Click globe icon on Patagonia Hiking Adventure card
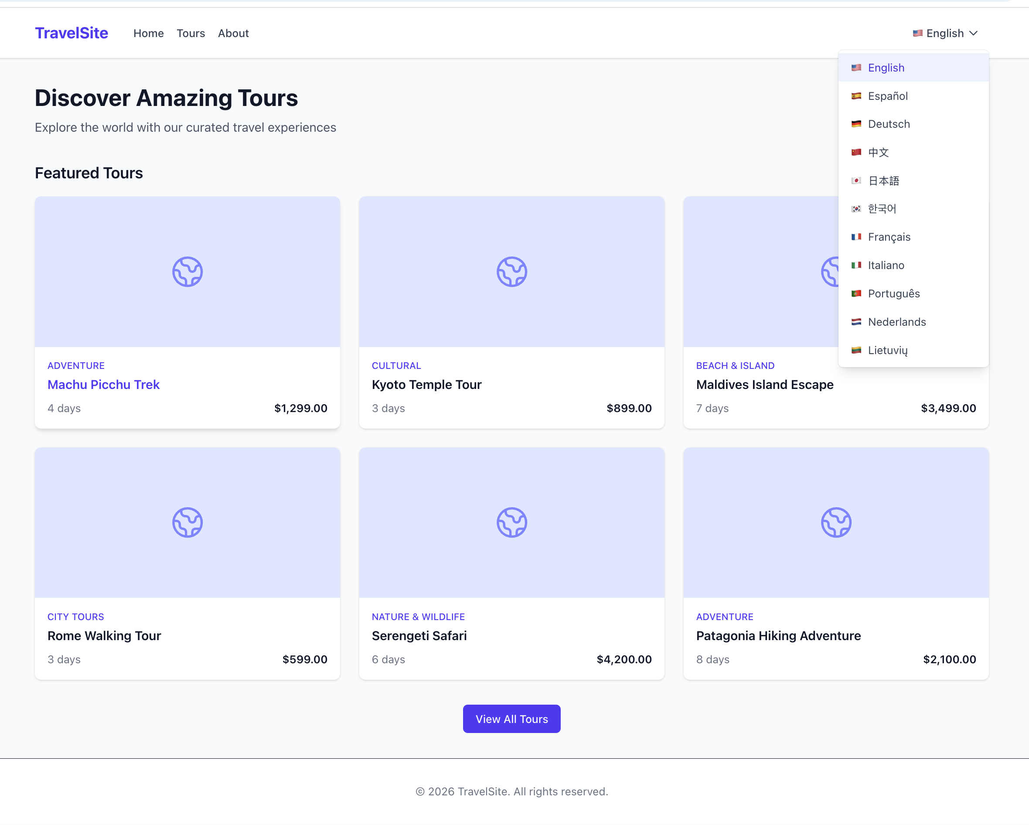 836,522
